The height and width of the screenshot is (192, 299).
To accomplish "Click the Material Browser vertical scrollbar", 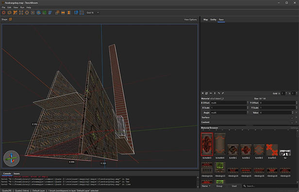I will (x=298, y=156).
